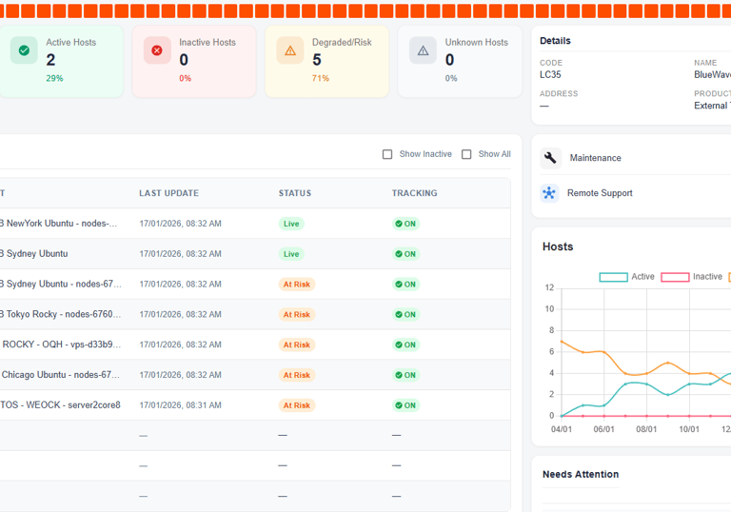Click At Risk badge for Tokyo Rocky
The image size is (731, 512).
tap(297, 315)
